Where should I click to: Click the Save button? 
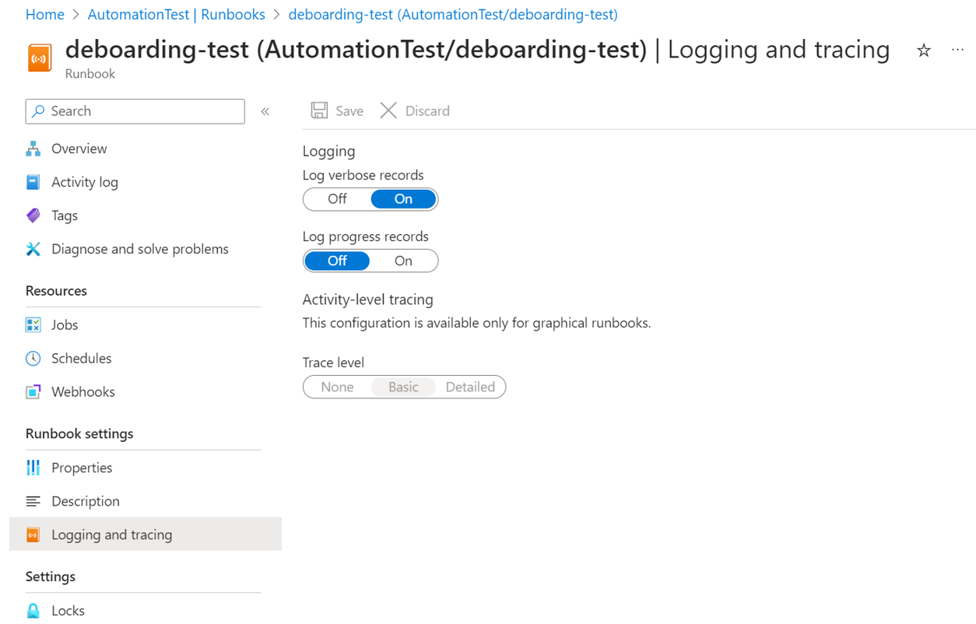pos(338,110)
